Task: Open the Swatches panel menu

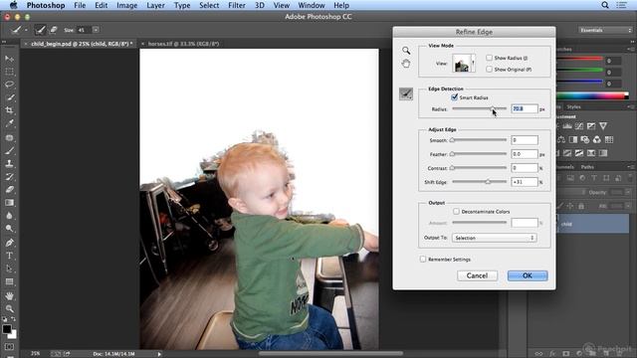Action: [631, 49]
